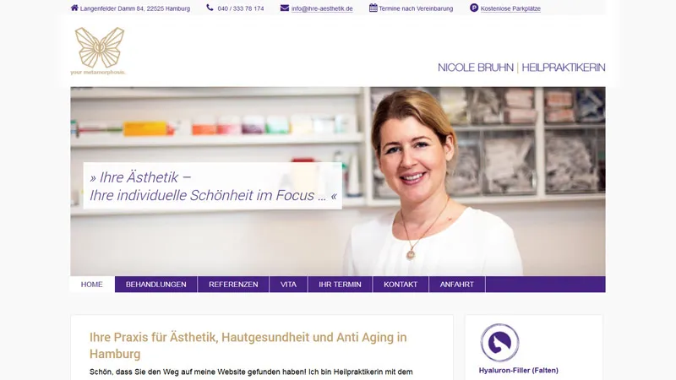Click the hero banner portrait image

click(338, 181)
